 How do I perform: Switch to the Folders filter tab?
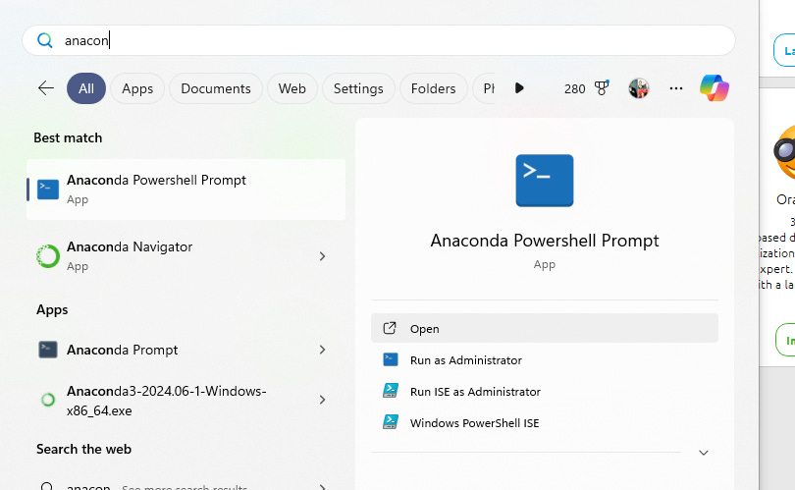click(x=434, y=88)
